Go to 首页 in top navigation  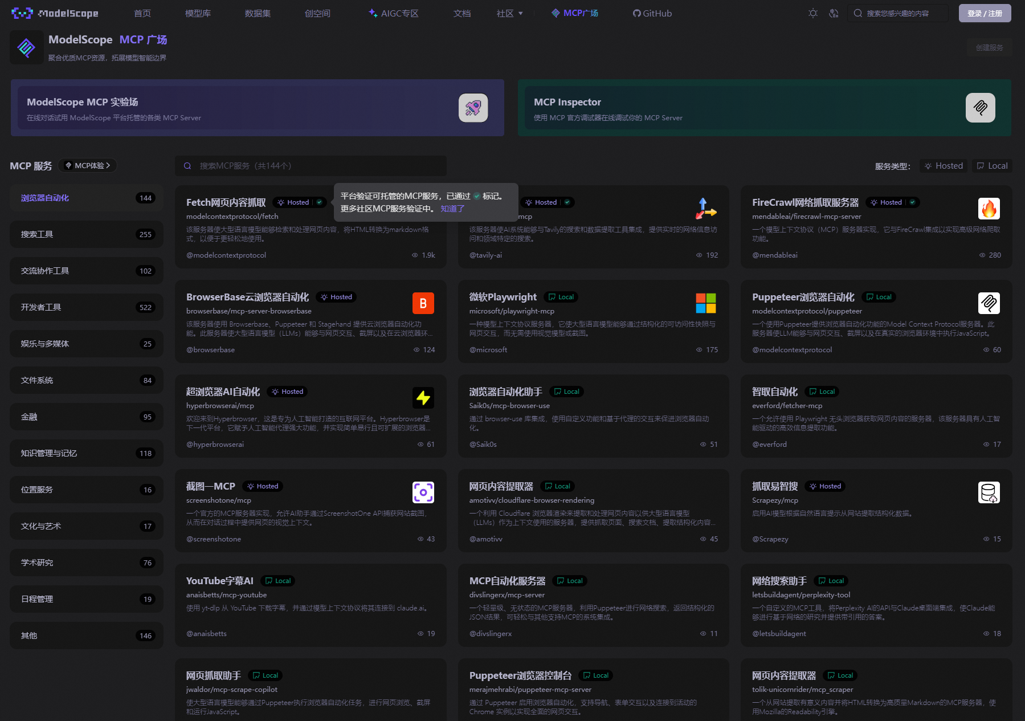(x=142, y=13)
